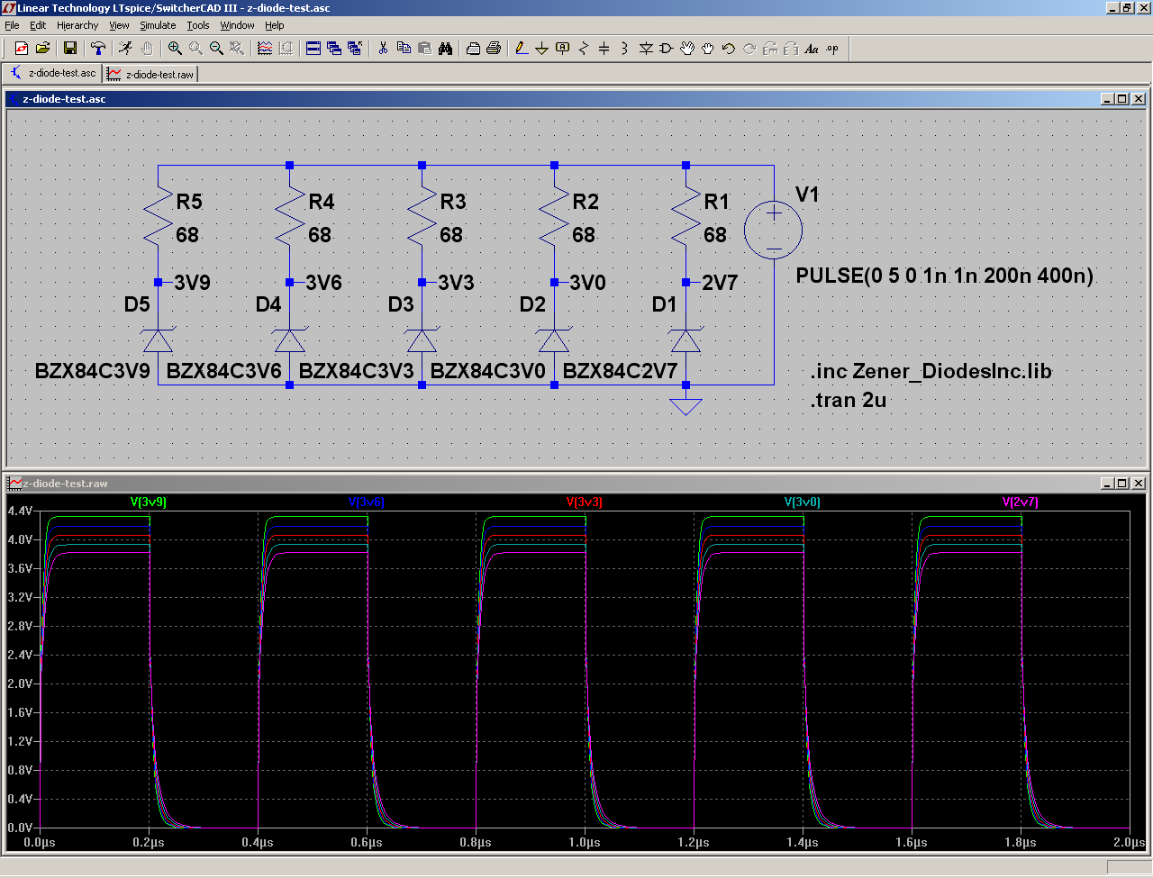The height and width of the screenshot is (878, 1153).
Task: Click the BZX84C2V7 diode model label
Action: coord(620,371)
